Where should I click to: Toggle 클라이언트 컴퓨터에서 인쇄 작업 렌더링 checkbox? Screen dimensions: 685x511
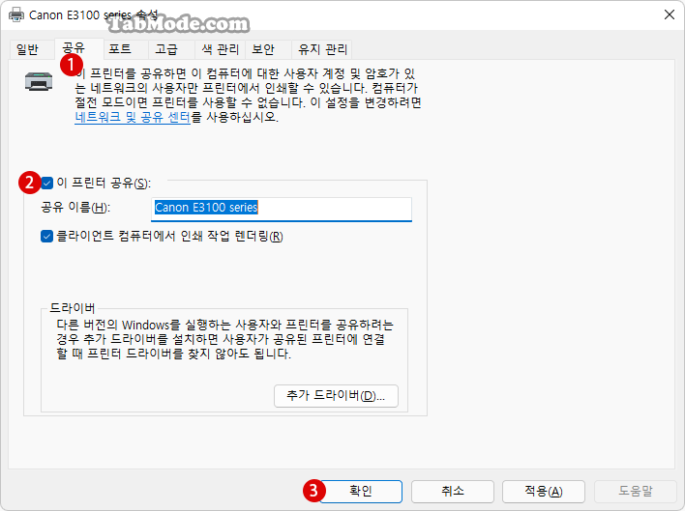point(46,237)
